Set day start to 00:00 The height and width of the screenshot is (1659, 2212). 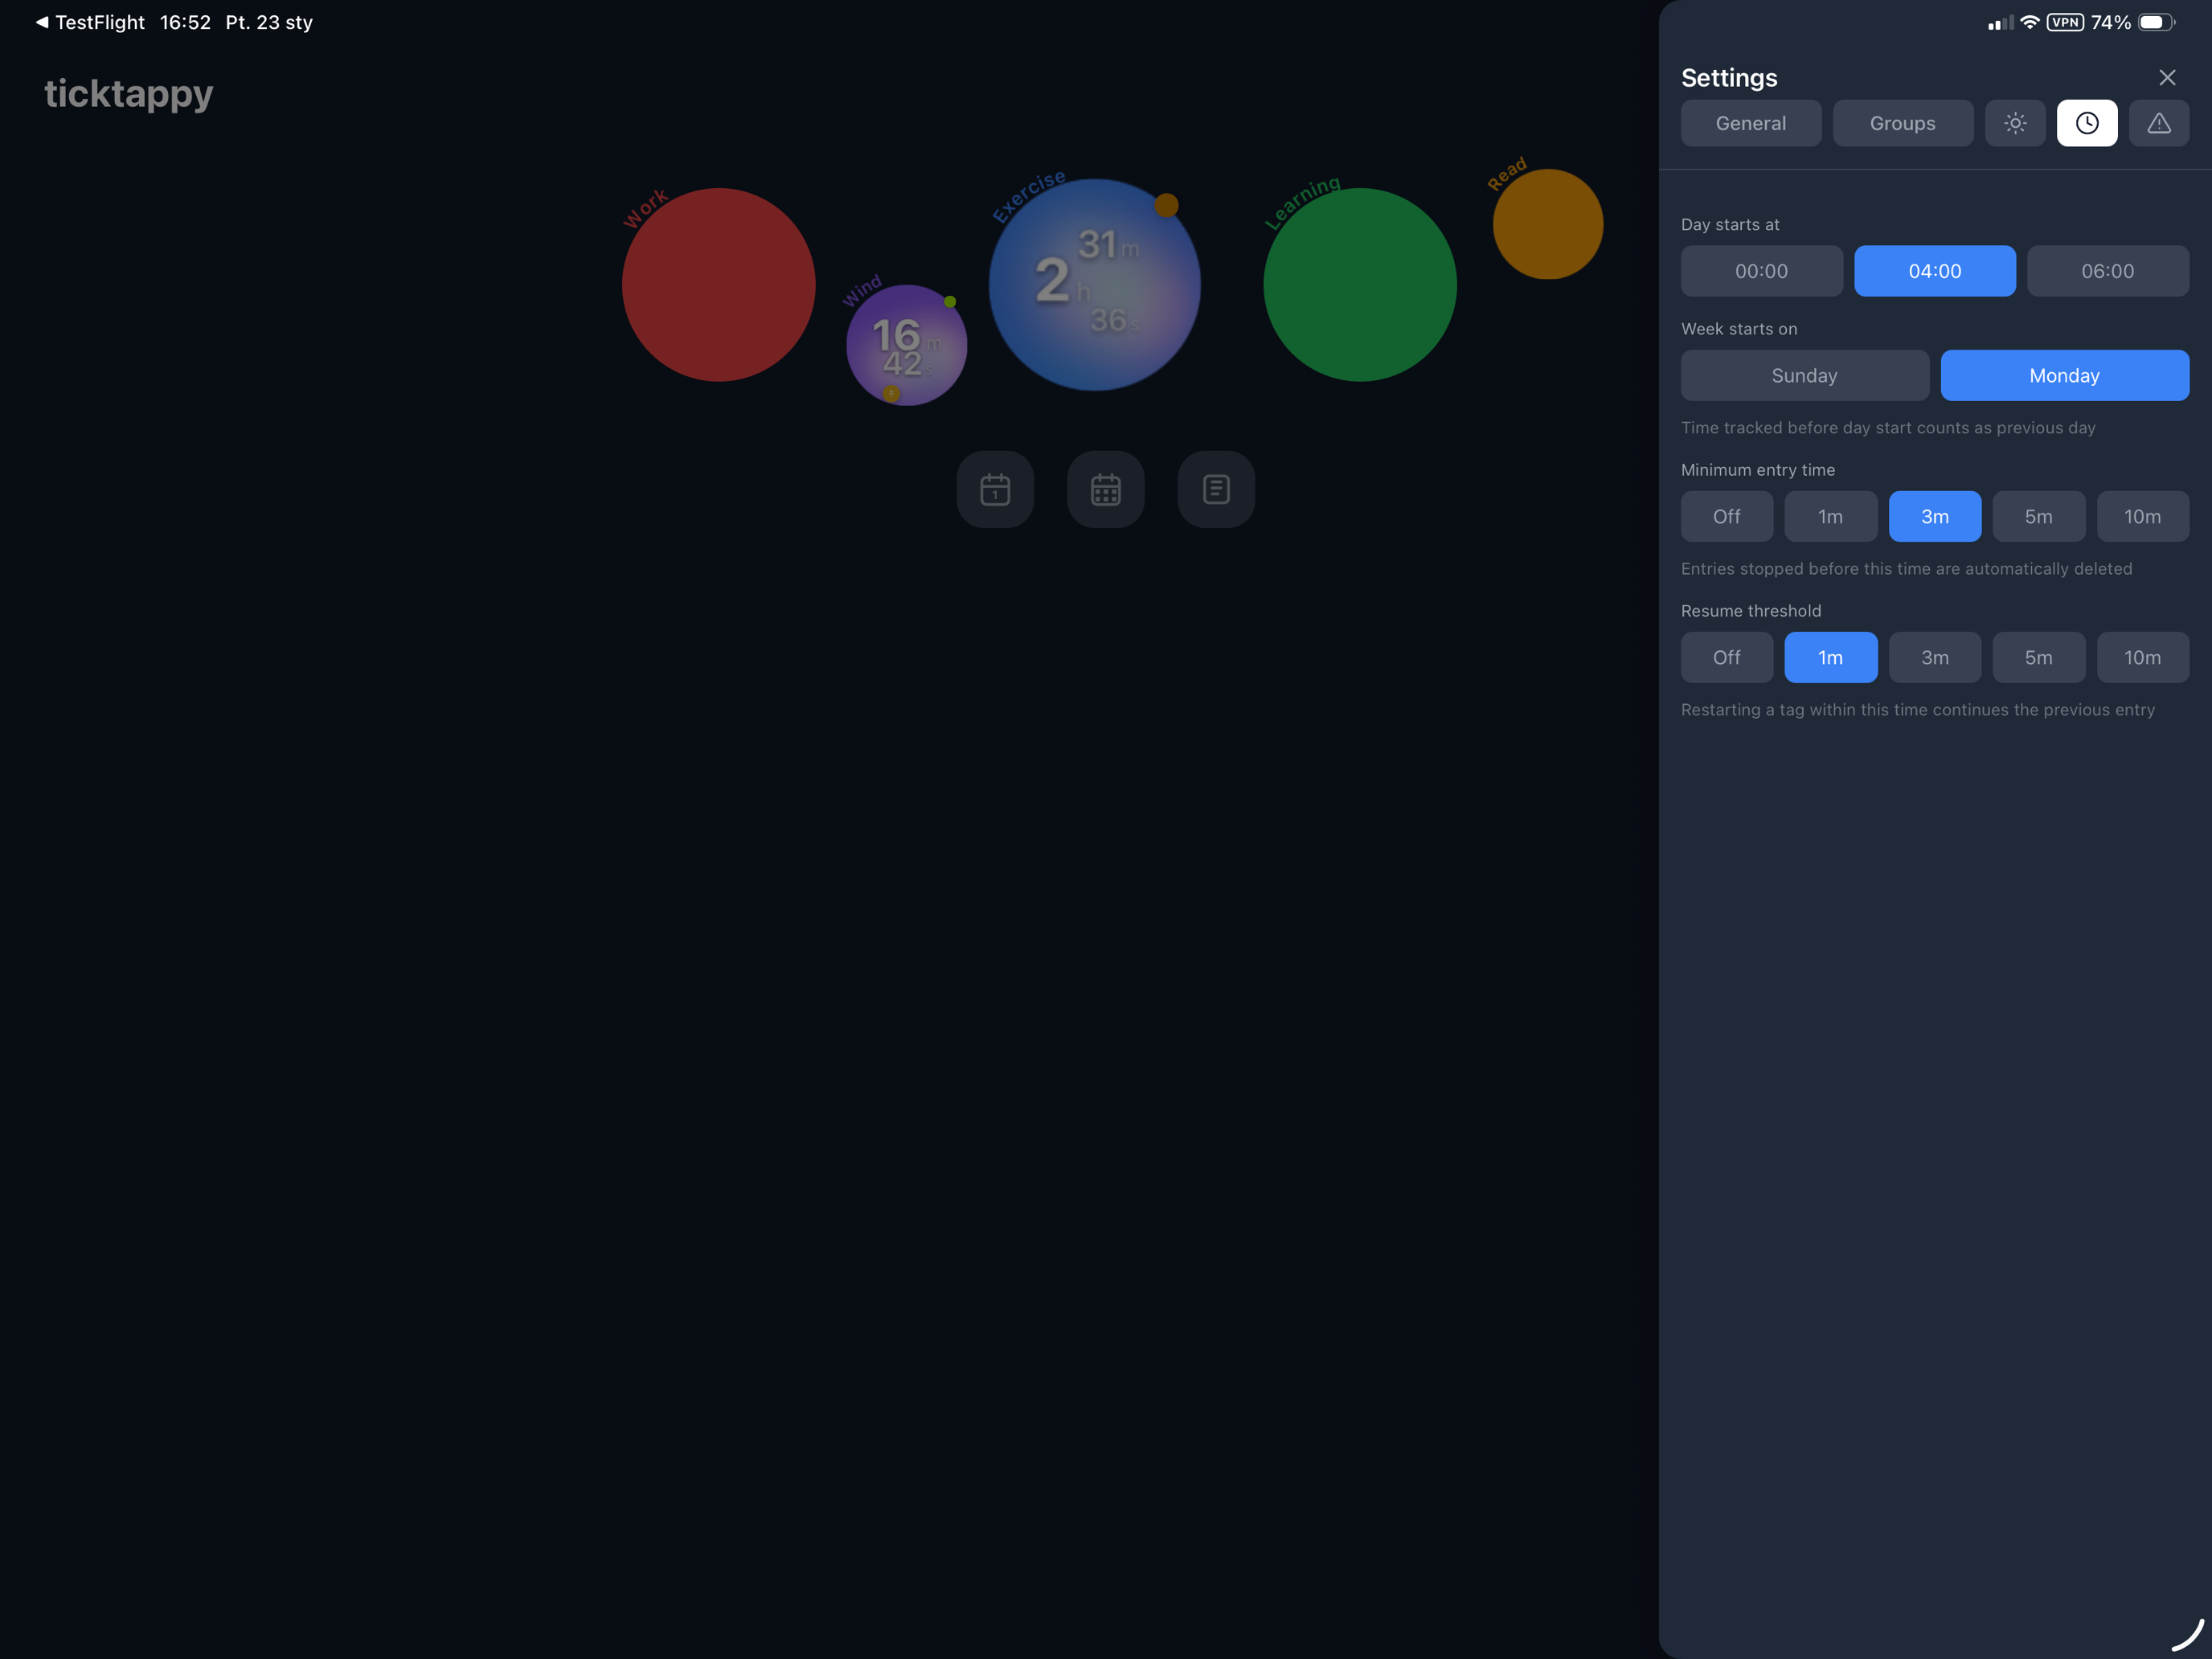click(x=1761, y=271)
